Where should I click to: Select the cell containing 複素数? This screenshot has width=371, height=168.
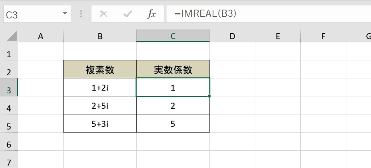pyautogui.click(x=100, y=69)
